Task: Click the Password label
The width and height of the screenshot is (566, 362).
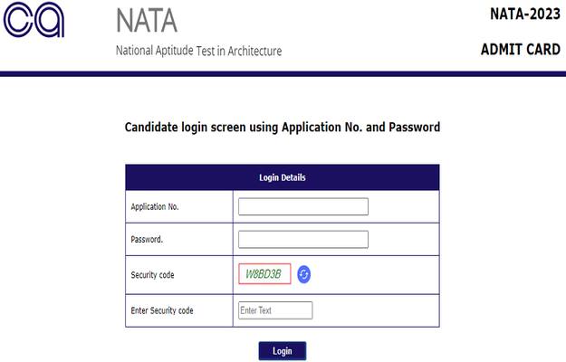Action: 147,240
